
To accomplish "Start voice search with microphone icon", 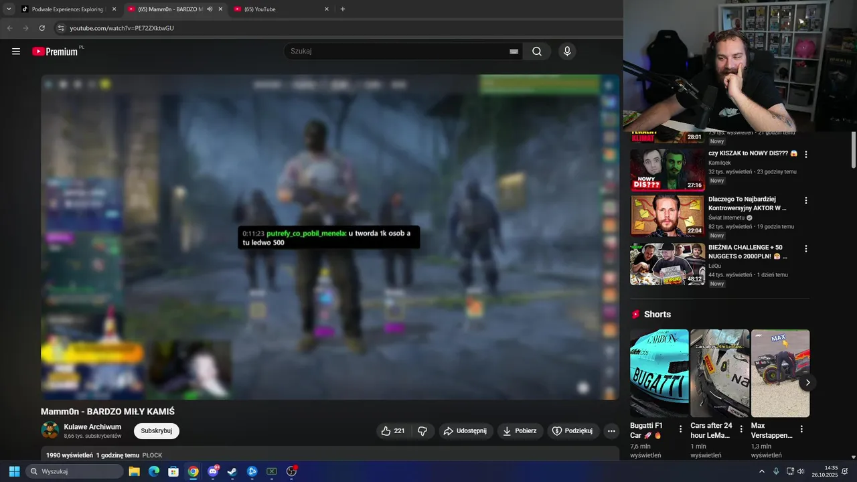I will point(567,52).
